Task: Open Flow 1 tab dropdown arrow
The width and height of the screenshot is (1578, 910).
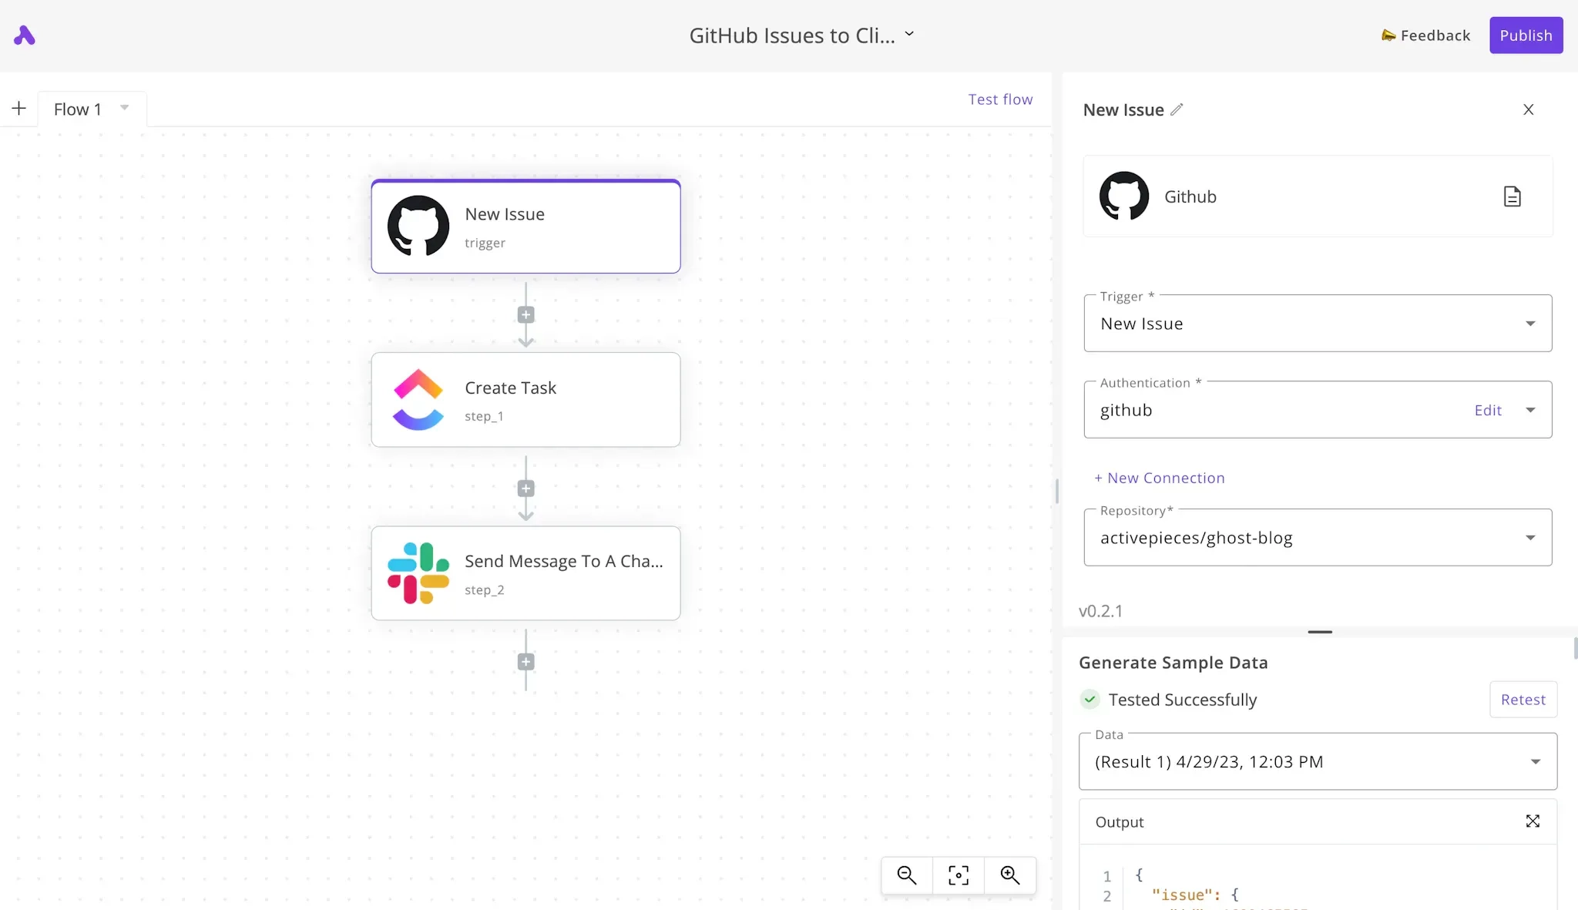Action: point(124,108)
